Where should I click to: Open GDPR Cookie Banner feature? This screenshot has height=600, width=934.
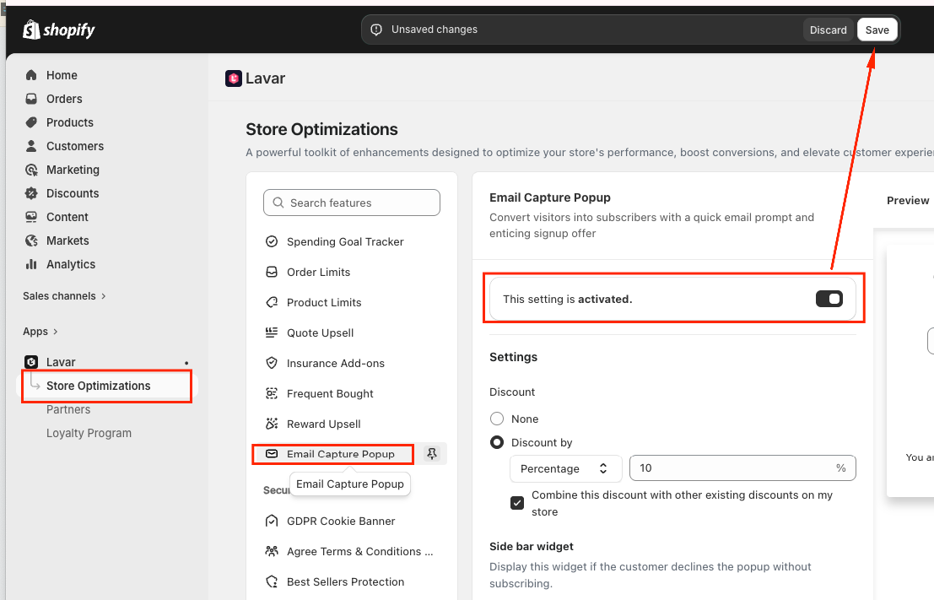341,521
